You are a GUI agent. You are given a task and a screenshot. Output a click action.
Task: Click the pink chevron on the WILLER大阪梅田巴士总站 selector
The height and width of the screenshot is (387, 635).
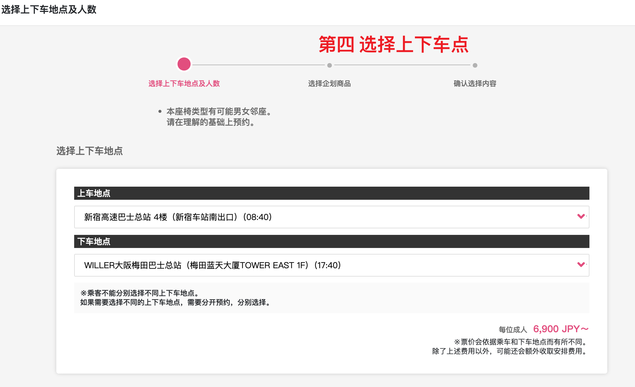[x=581, y=265]
